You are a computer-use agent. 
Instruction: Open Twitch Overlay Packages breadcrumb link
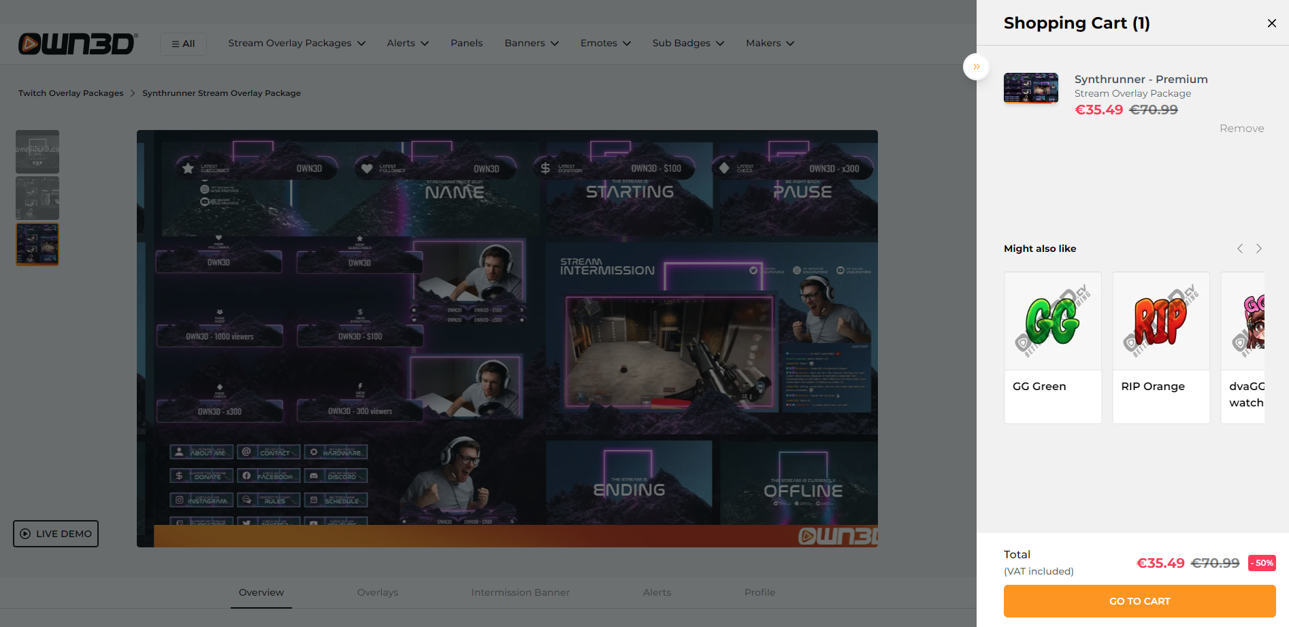[x=70, y=93]
